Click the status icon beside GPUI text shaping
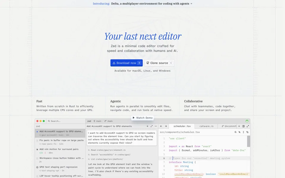This screenshot has width=285, height=178. 37,167
